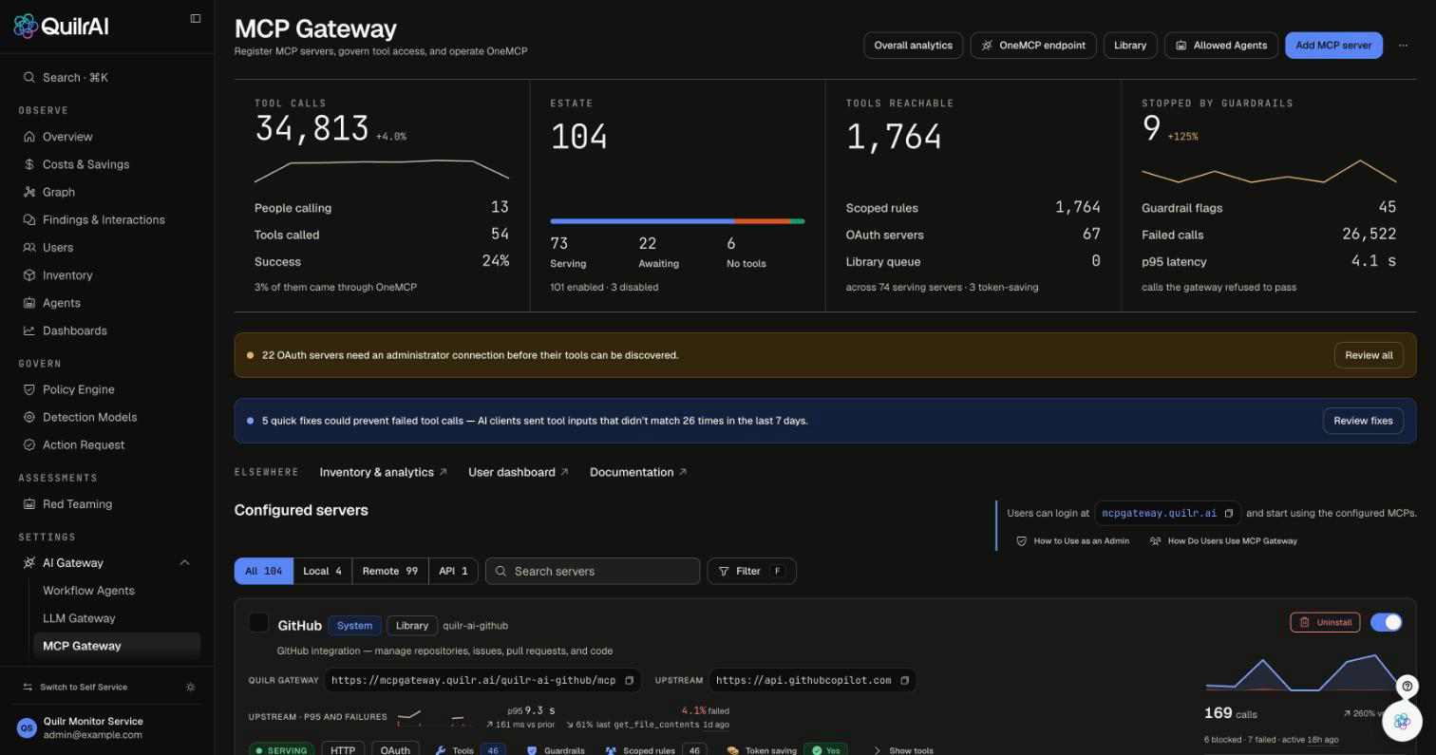Open Dashboards page icon
Viewport: 1436px width, 755px height.
(29, 330)
